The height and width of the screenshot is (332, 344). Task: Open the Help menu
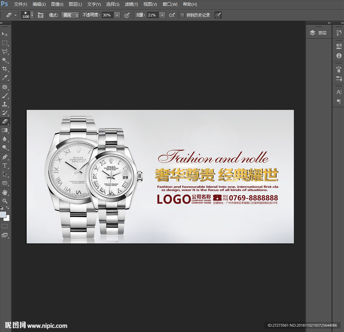coord(190,4)
